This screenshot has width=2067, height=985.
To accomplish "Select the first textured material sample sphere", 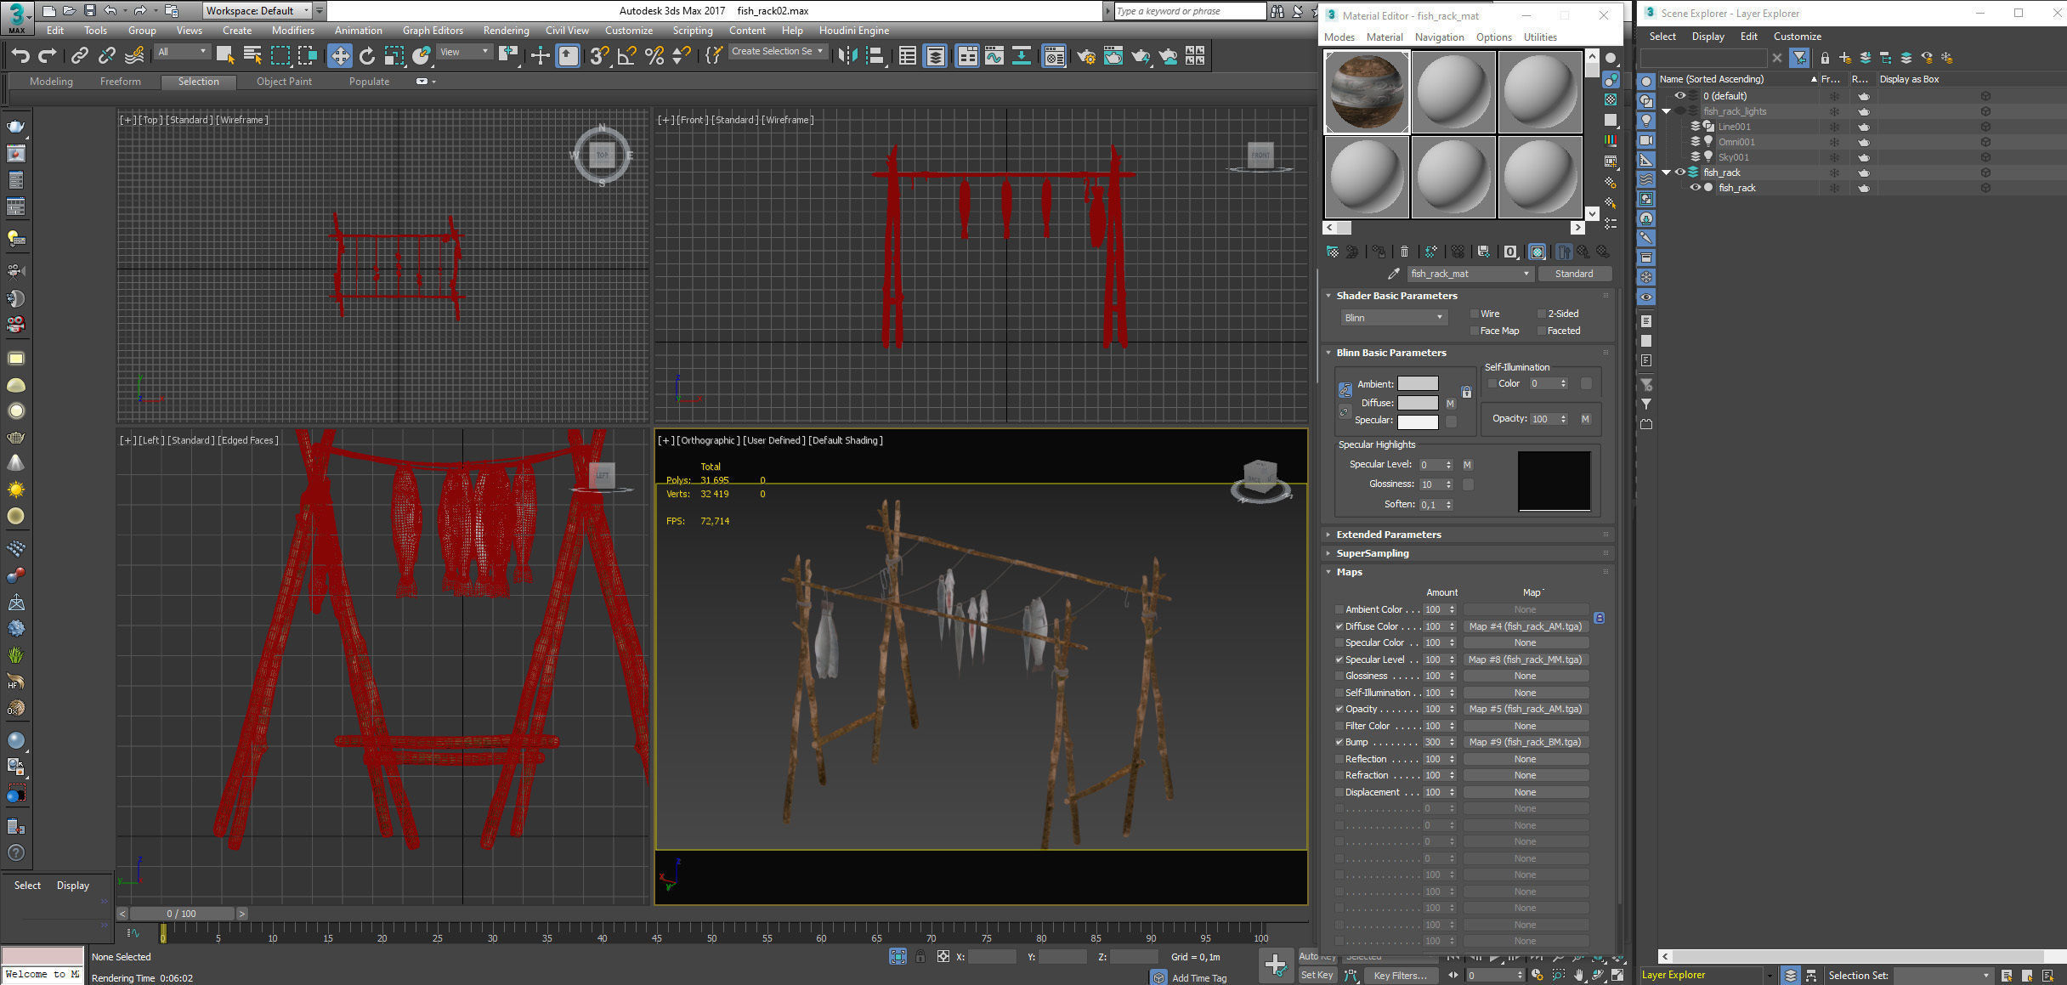I will click(1367, 92).
